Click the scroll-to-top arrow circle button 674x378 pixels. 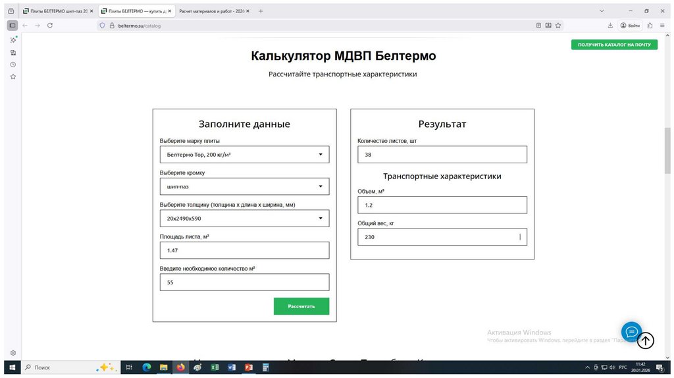(x=645, y=340)
